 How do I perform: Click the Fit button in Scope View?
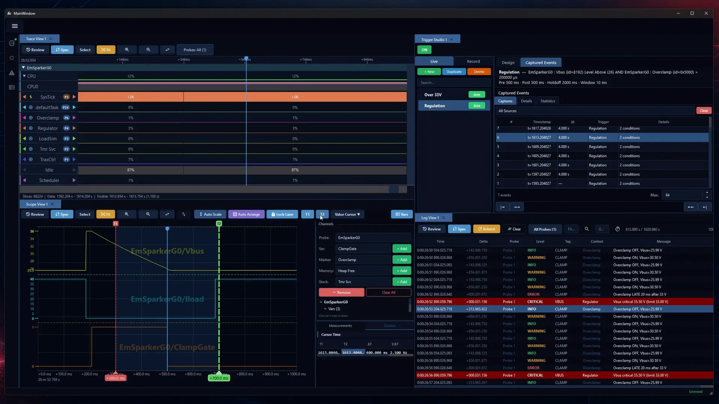(105, 214)
